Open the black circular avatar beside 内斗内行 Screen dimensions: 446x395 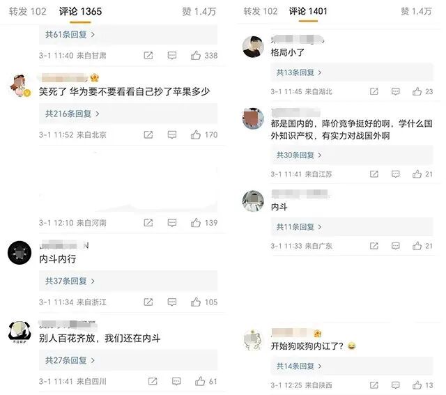tap(20, 252)
